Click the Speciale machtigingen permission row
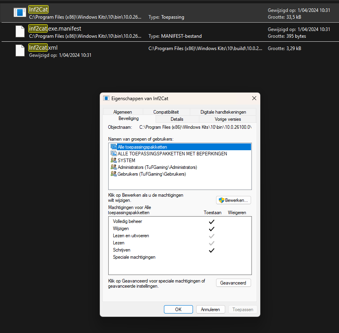The height and width of the screenshot is (333, 339). tap(180, 257)
